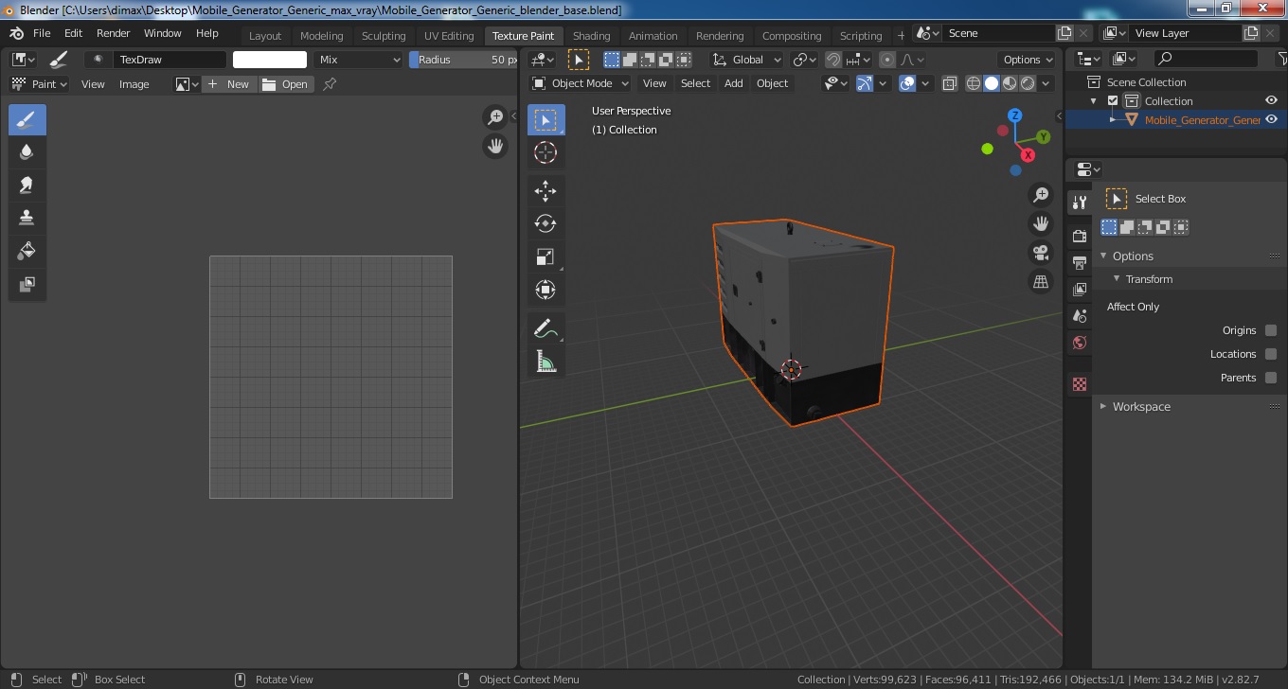Click the brush color swatch
The width and height of the screenshot is (1288, 689).
(x=270, y=60)
